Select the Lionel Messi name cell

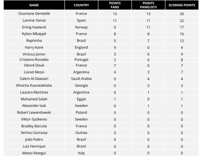pos(34,72)
